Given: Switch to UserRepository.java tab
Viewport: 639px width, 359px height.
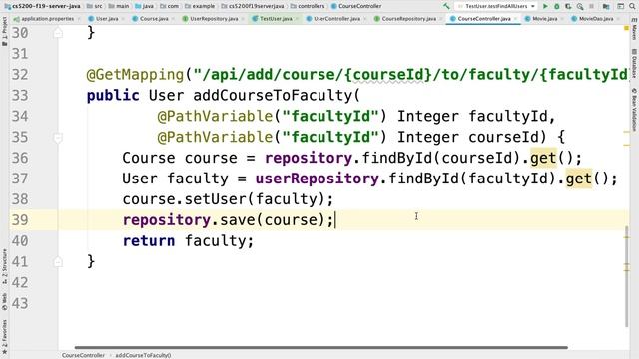Looking at the screenshot, I should (x=214, y=19).
